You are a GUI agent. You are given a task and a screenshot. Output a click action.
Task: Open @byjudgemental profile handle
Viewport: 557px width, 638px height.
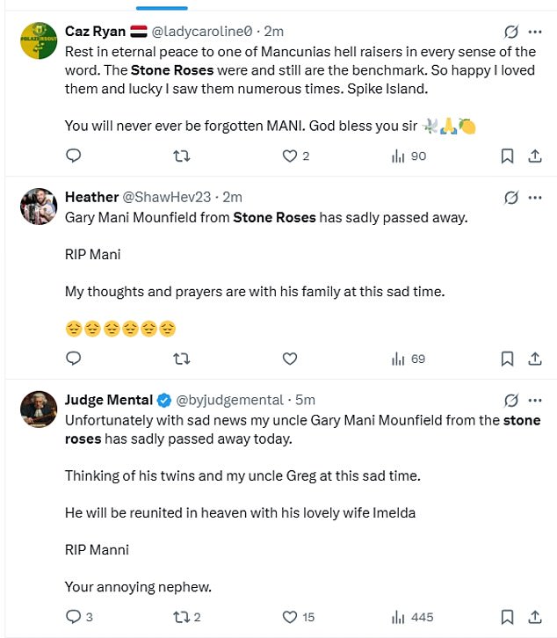[x=230, y=400]
